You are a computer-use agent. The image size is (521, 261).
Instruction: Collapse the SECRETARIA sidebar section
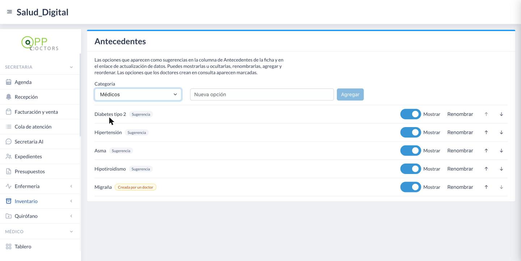(x=71, y=67)
